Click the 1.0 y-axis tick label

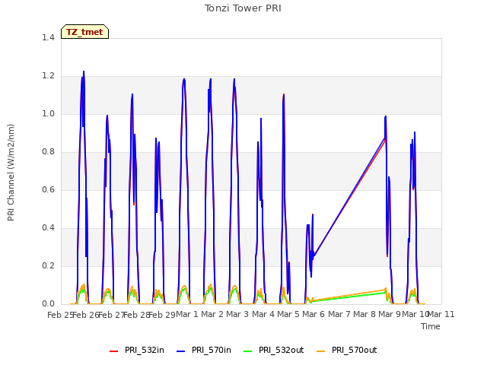click(48, 113)
